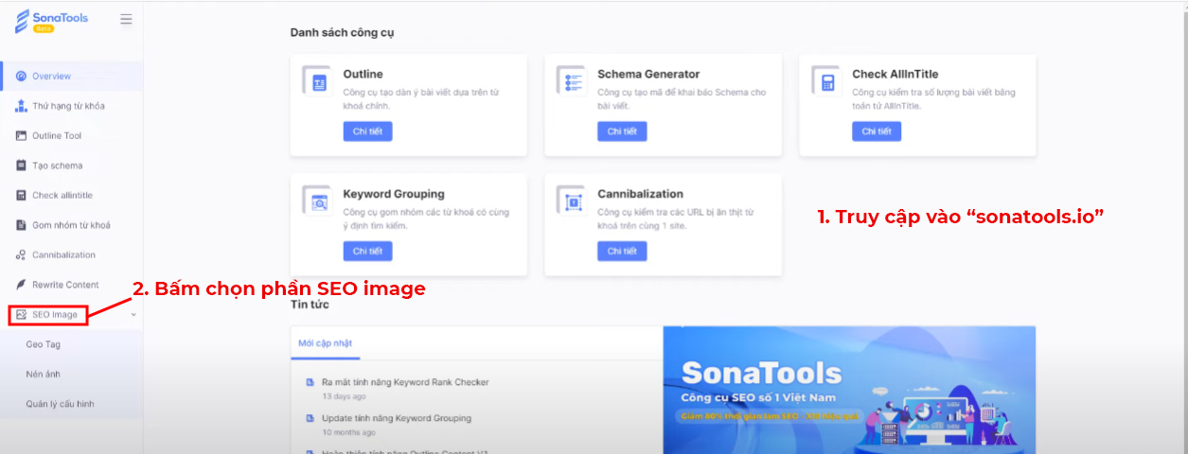
Task: Click the Thứ hạng từ khóa ranking icon
Action: pyautogui.click(x=21, y=106)
